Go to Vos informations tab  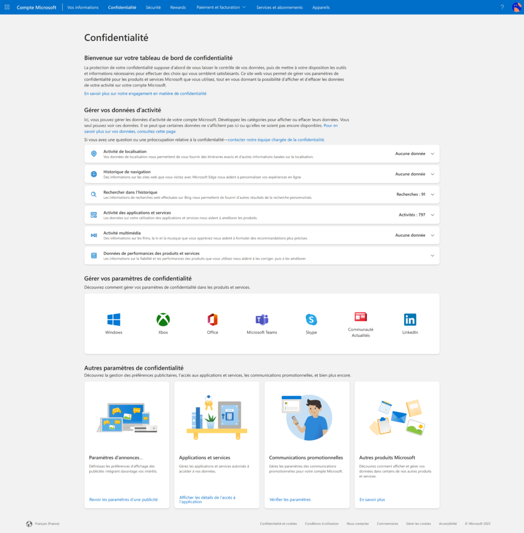pyautogui.click(x=83, y=7)
